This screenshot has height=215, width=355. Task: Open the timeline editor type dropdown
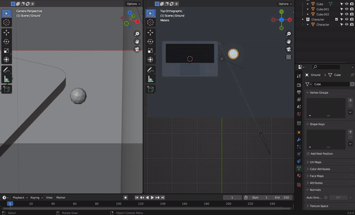point(5,198)
